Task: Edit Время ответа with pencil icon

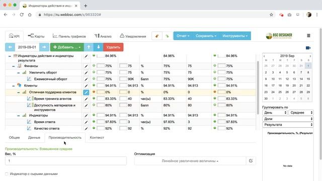Action: pyautogui.click(x=86, y=122)
